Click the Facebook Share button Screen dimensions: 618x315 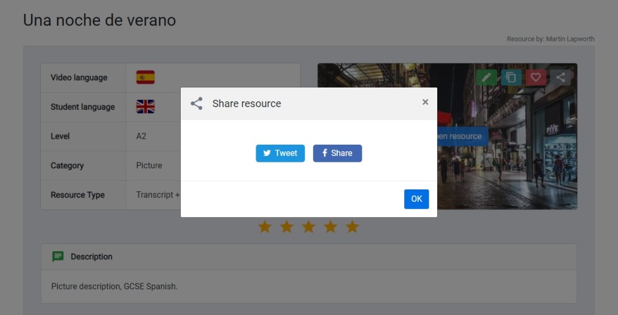click(337, 153)
